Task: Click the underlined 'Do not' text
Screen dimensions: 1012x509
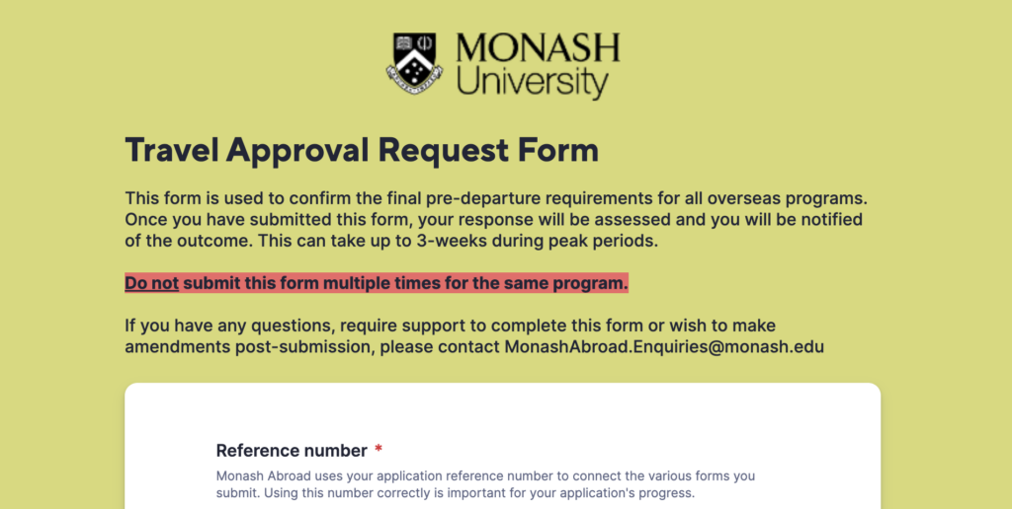Action: click(x=151, y=284)
